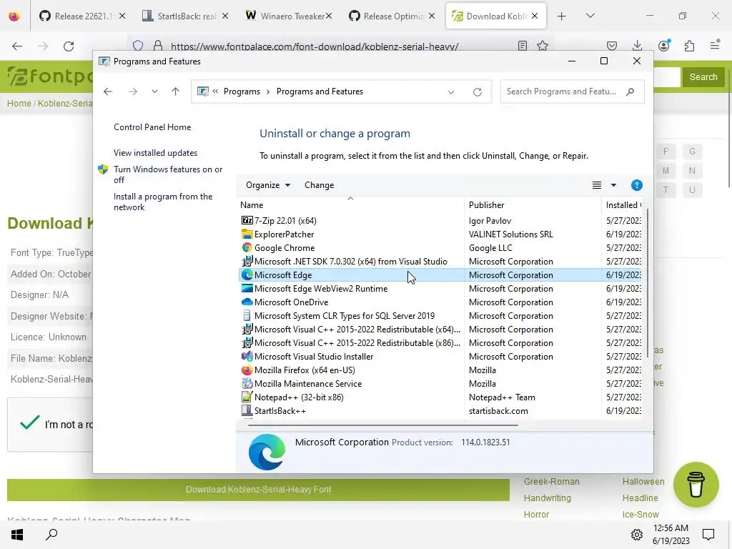Click the double chevron before Programs breadcrumb
Screen dimensions: 732x549
tap(215, 91)
